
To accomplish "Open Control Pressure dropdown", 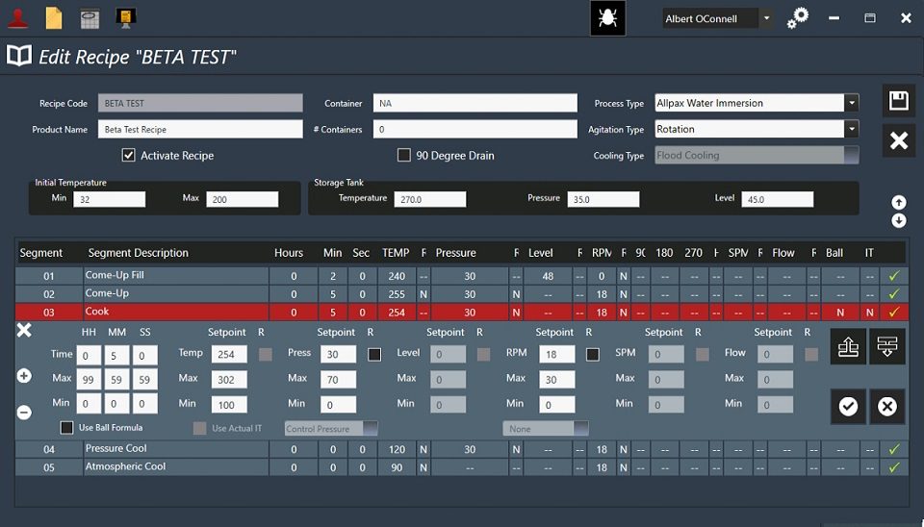I will coord(371,429).
